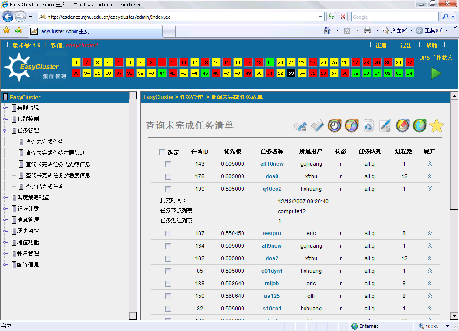
Task: Expand details for task alf10new
Action: click(x=429, y=164)
